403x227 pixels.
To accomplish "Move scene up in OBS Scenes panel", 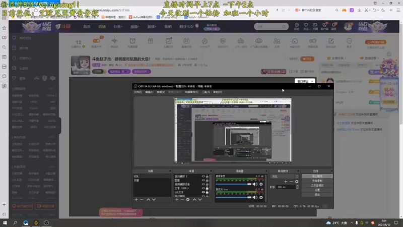I will [148, 199].
